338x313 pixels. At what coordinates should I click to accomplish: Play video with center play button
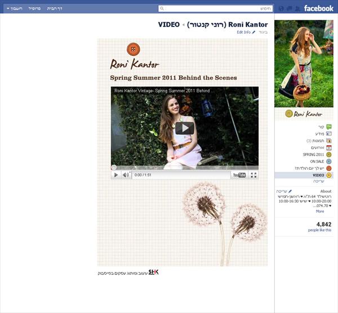pyautogui.click(x=185, y=128)
